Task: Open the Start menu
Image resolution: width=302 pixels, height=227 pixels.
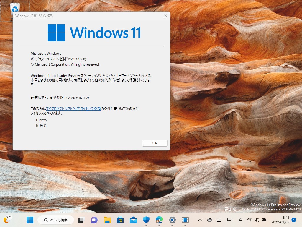Action: pyautogui.click(x=29, y=220)
